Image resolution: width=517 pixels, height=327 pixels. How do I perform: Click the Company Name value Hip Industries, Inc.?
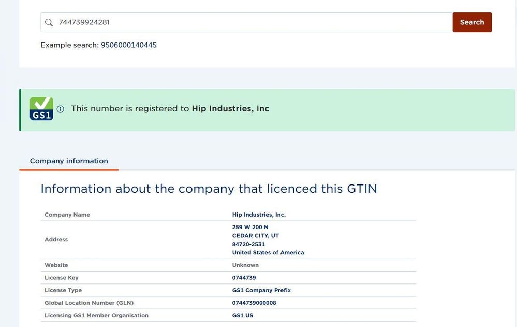259,215
